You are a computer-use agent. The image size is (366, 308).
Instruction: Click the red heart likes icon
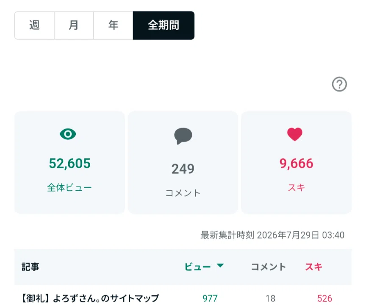click(294, 134)
